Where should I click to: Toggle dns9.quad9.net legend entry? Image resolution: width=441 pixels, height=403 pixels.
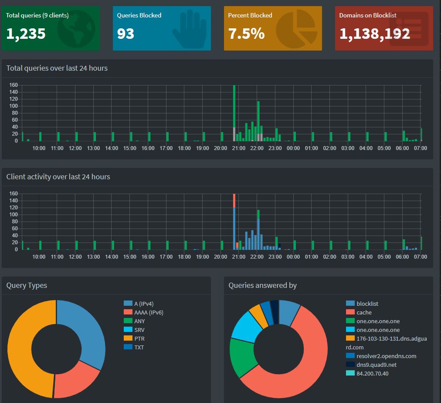pos(377,365)
